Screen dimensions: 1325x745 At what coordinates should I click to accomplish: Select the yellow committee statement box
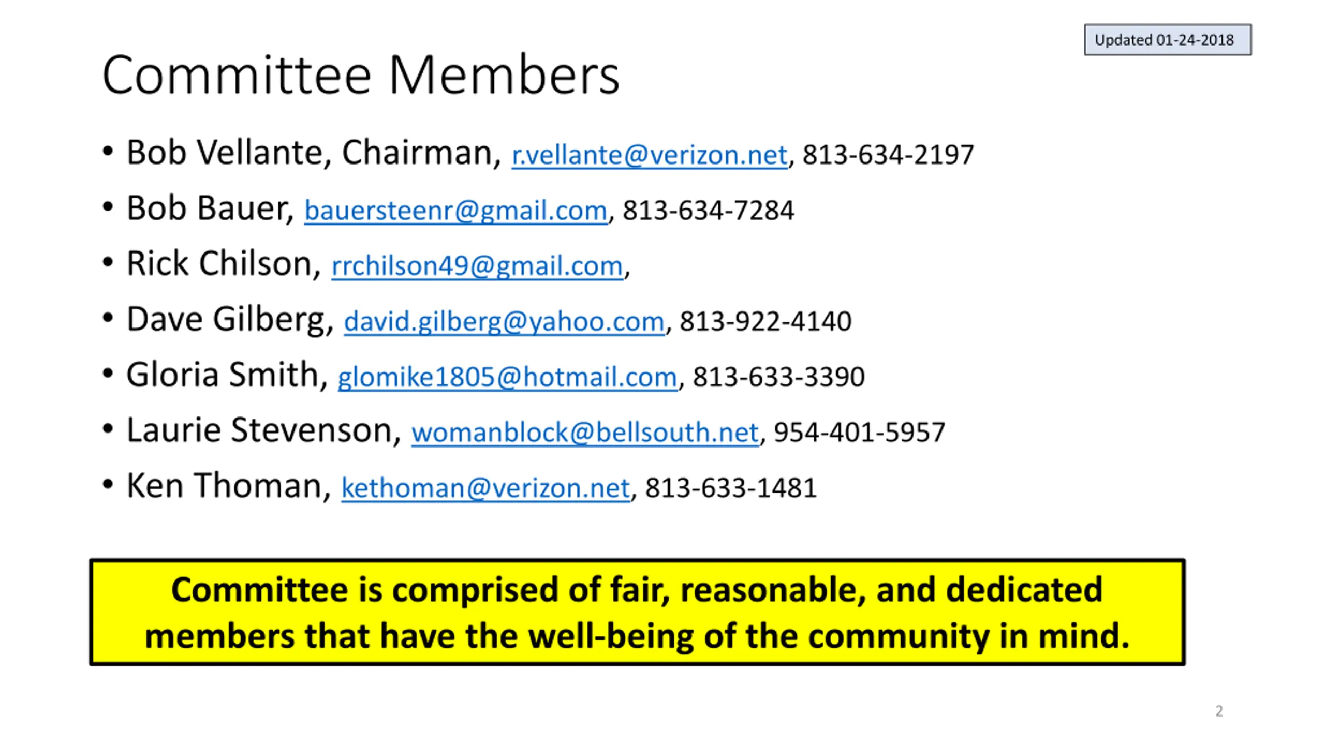click(x=637, y=612)
